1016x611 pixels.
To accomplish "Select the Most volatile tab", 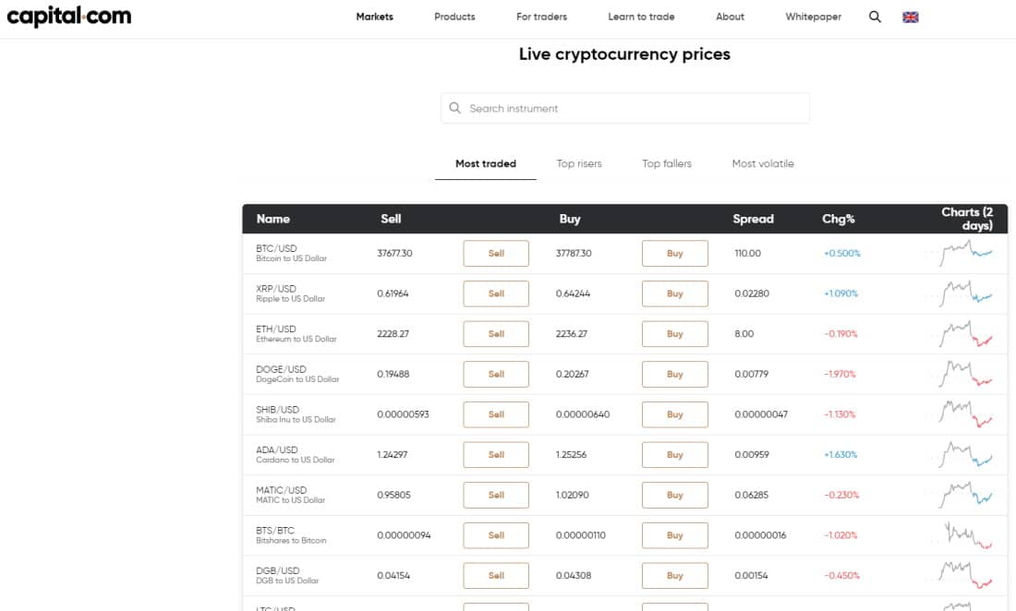I will [x=762, y=163].
